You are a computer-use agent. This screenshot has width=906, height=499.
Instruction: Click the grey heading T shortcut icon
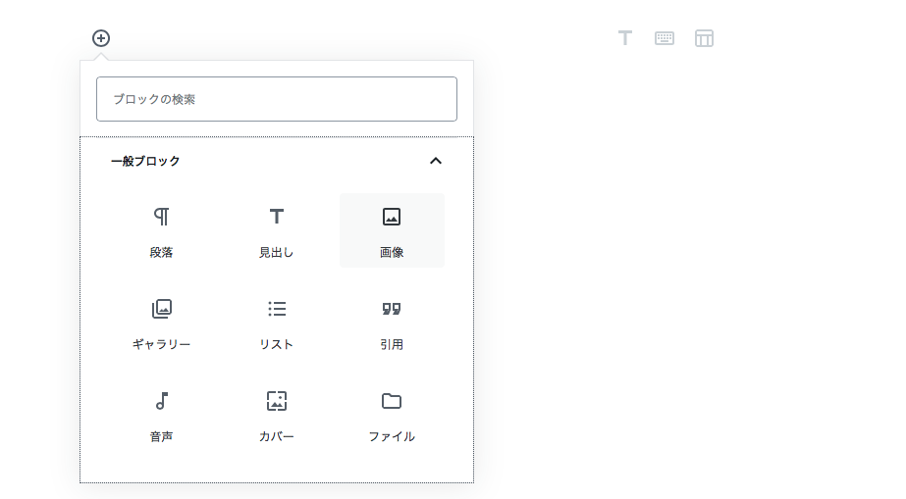(625, 38)
